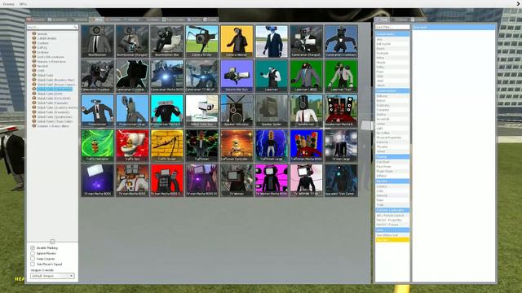
Task: Click the Decontroller Gun spawn icon
Action: click(237, 76)
